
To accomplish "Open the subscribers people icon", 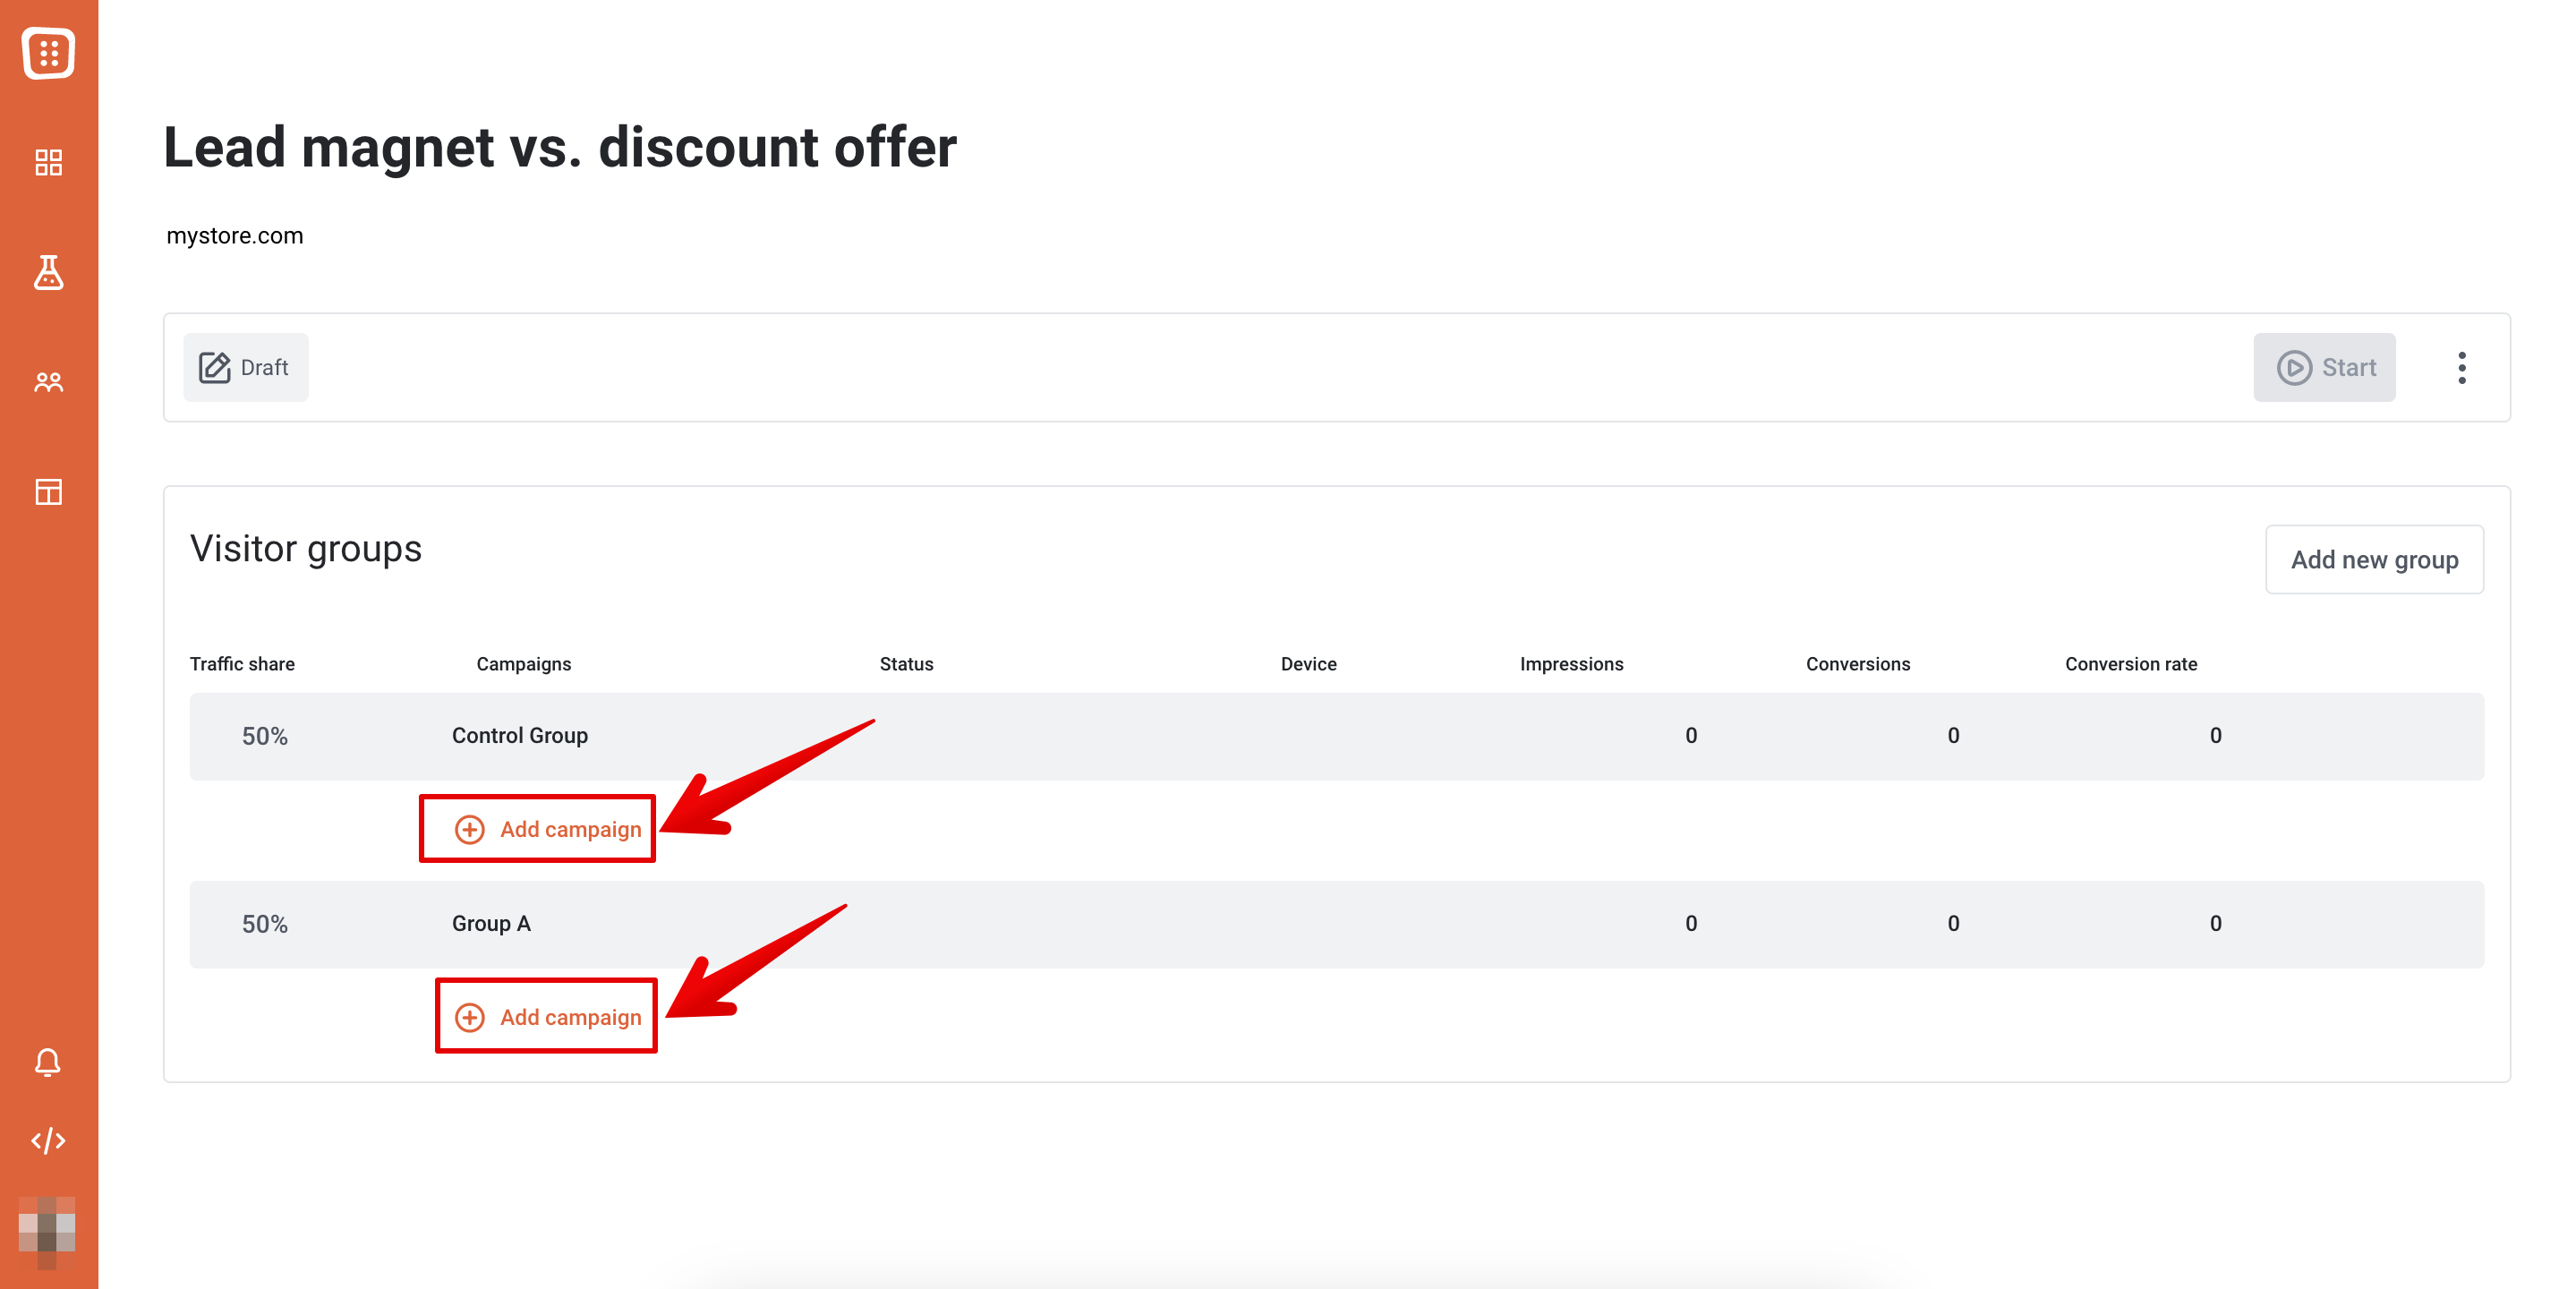I will coord(48,382).
